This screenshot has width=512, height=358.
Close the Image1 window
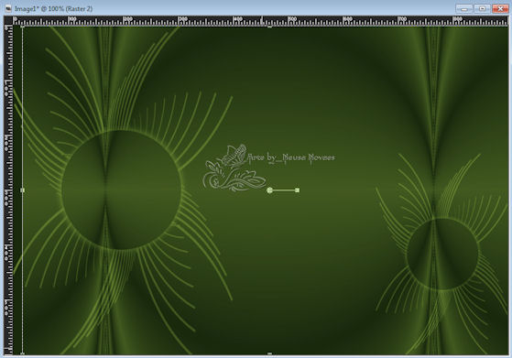click(x=500, y=8)
